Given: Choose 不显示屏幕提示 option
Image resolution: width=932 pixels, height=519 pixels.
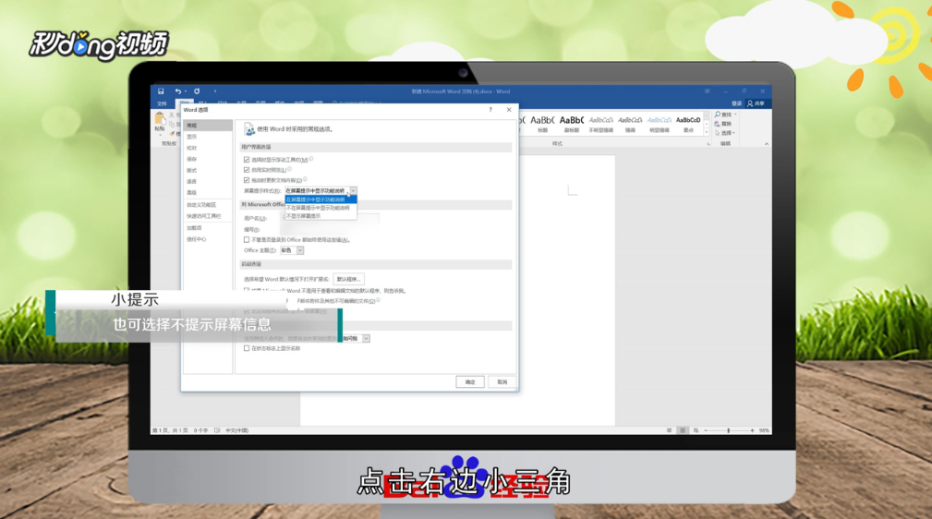Looking at the screenshot, I should 321,216.
